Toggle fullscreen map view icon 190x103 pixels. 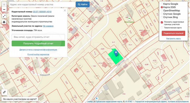[x=4, y=16]
